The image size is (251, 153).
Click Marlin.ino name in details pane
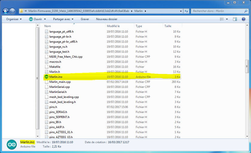tap(27, 142)
